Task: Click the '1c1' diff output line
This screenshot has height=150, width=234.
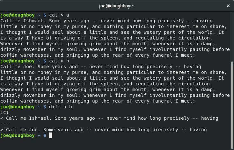Action: coord(4,112)
